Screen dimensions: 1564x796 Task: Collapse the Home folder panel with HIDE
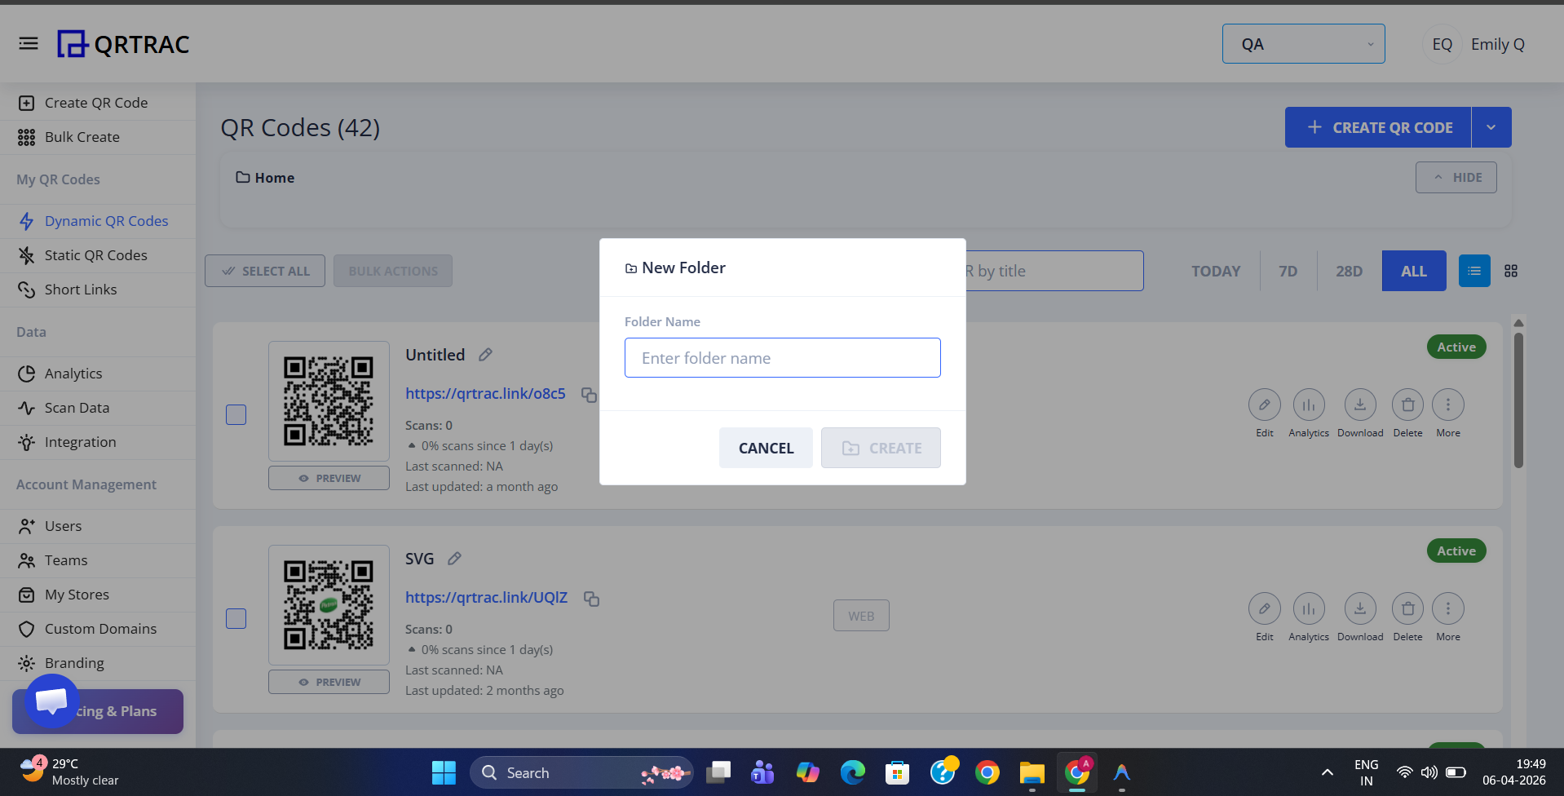click(x=1456, y=177)
